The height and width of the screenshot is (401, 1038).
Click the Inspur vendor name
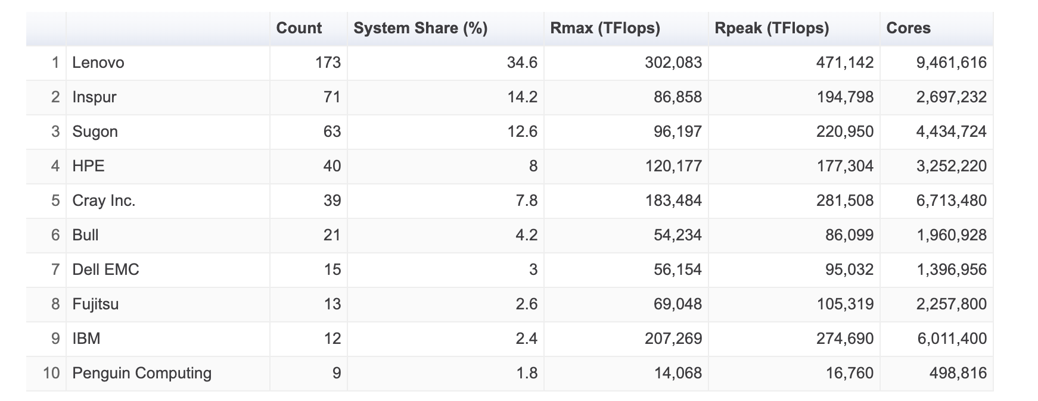pos(94,97)
